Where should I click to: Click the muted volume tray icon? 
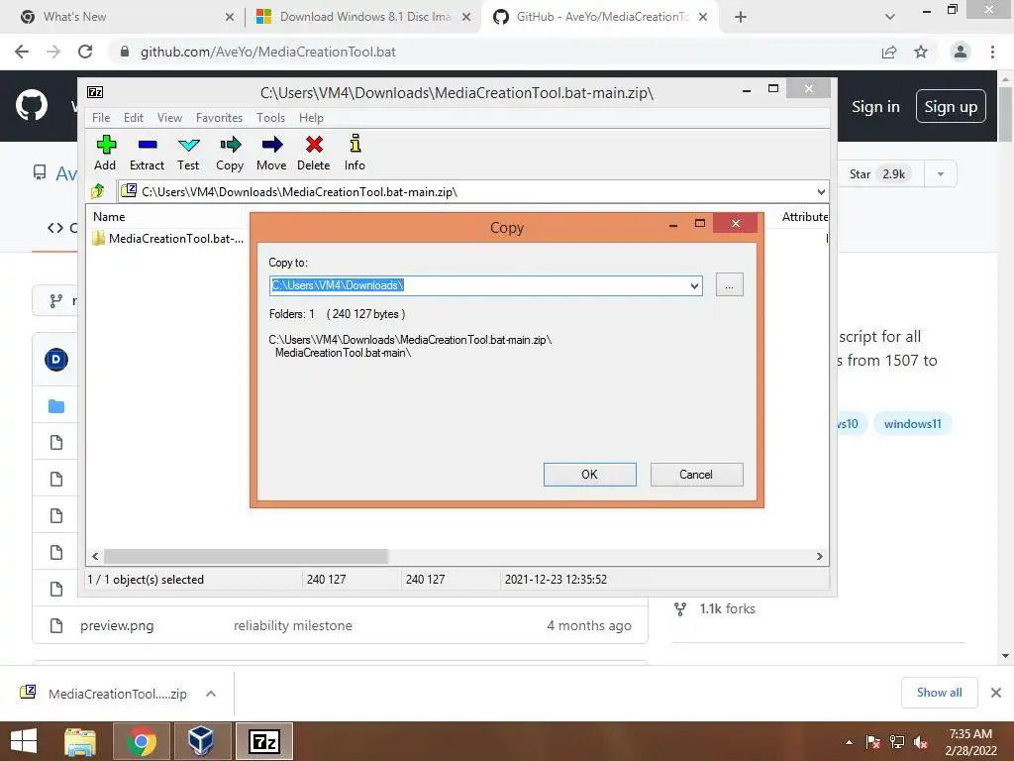(x=921, y=743)
